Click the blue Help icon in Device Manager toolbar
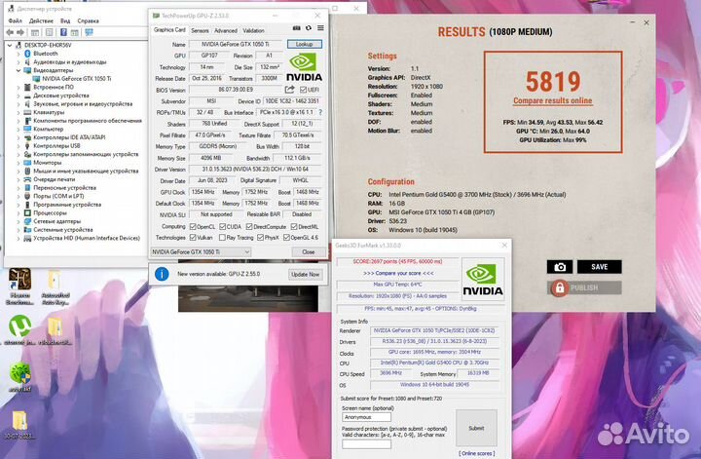This screenshot has width=701, height=459. 63,32
